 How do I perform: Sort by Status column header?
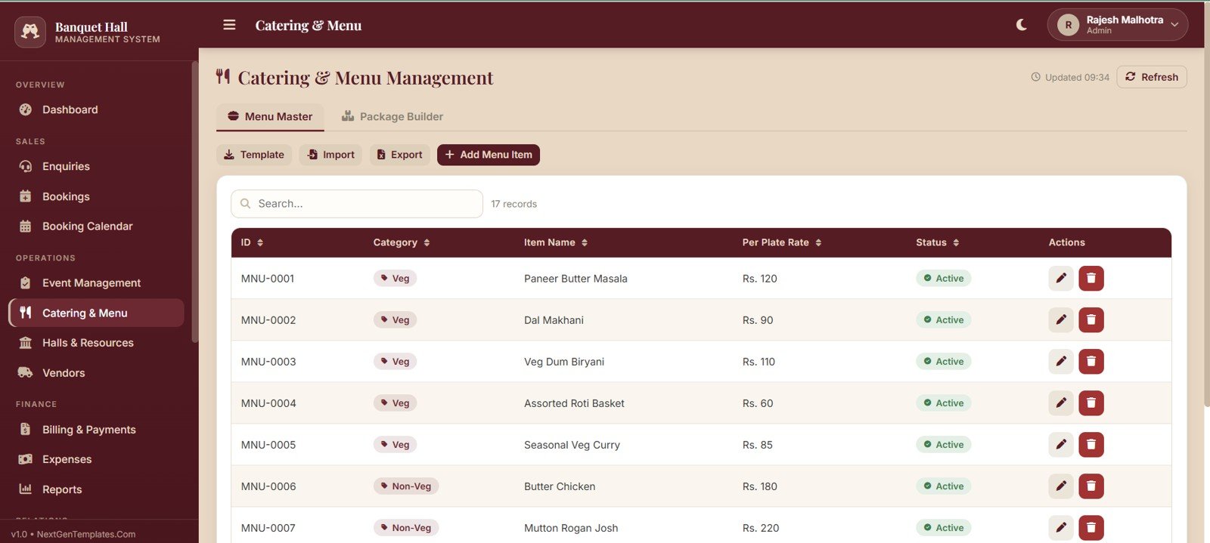(938, 242)
